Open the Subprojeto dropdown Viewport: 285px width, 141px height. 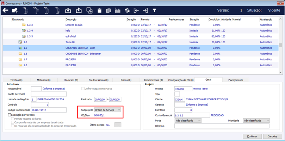tap(107, 110)
